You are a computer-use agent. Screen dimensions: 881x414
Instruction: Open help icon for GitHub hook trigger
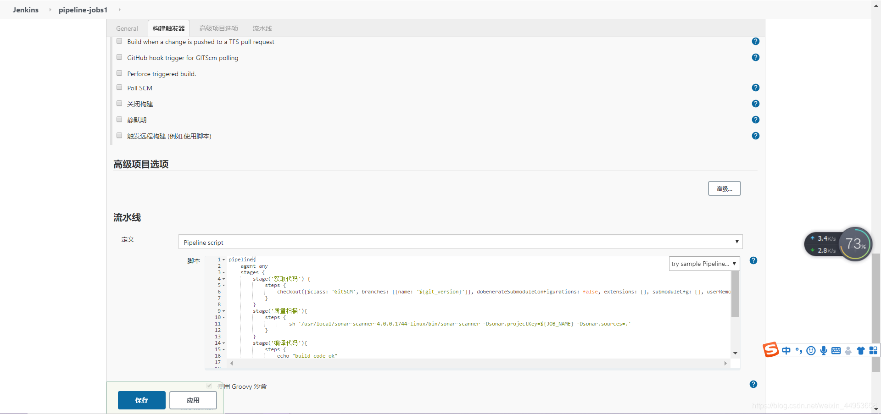coord(755,58)
